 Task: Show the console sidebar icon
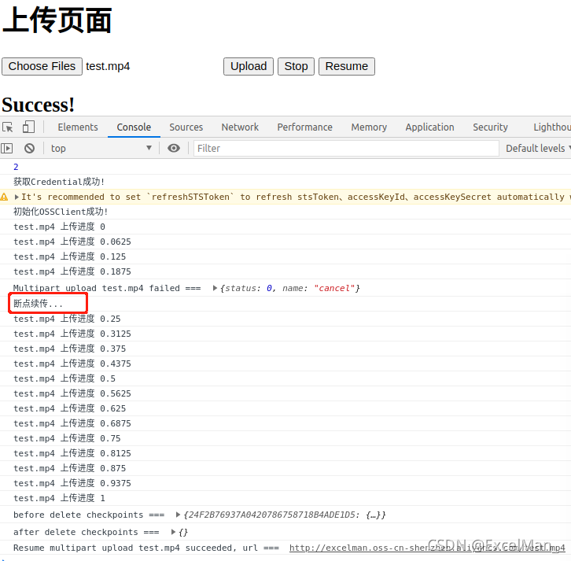[x=7, y=148]
